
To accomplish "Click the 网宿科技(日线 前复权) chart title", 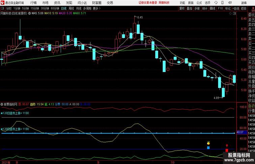I will pos(14,13).
